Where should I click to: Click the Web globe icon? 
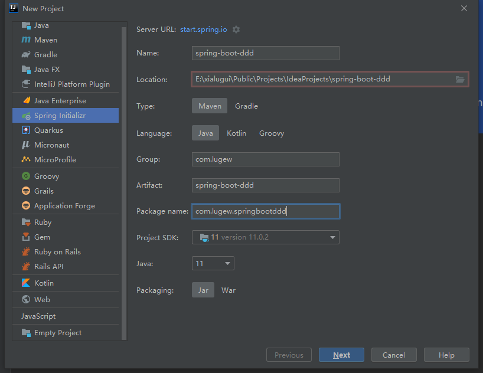tap(26, 299)
